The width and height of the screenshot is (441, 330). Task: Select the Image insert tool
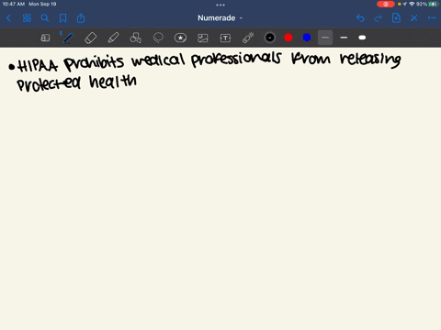pos(203,38)
